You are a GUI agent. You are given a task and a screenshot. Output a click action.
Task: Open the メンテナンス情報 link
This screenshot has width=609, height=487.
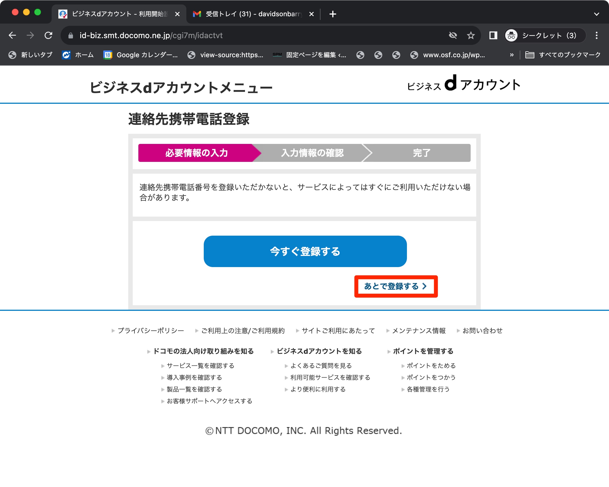[x=419, y=330]
